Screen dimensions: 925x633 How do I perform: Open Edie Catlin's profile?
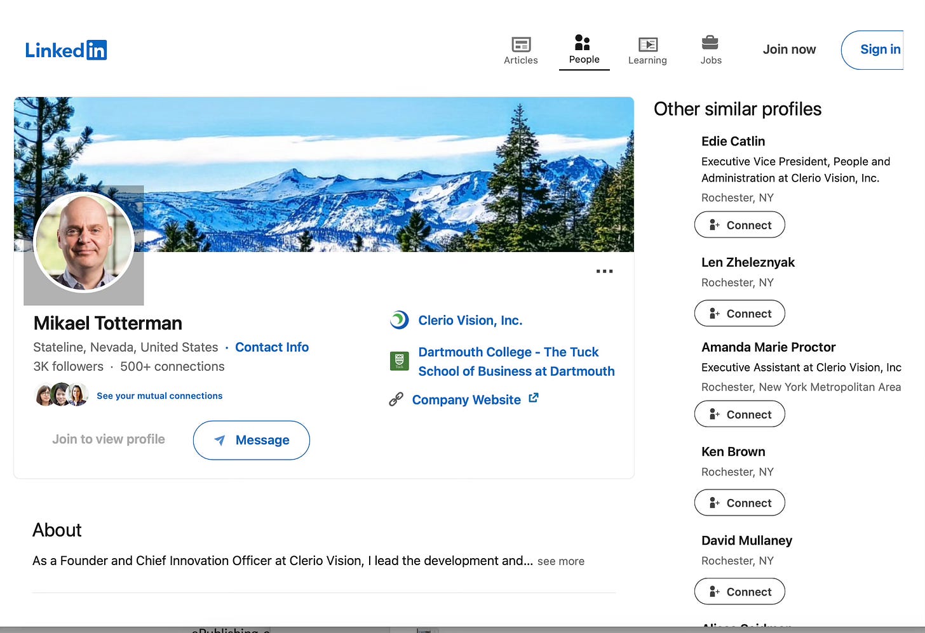point(733,141)
